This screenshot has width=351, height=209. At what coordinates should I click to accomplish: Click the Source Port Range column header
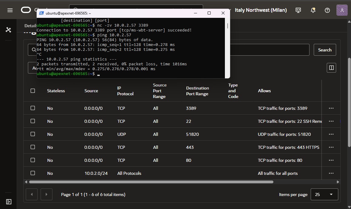[160, 91]
